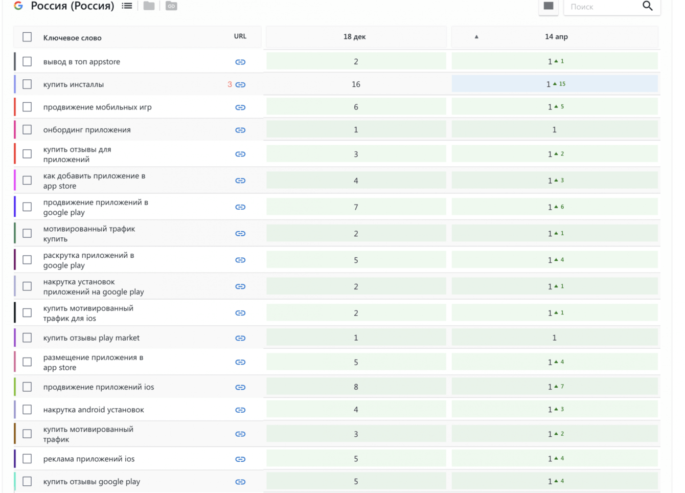The width and height of the screenshot is (685, 493).
Task: Click the dark square button near search
Action: 549,6
